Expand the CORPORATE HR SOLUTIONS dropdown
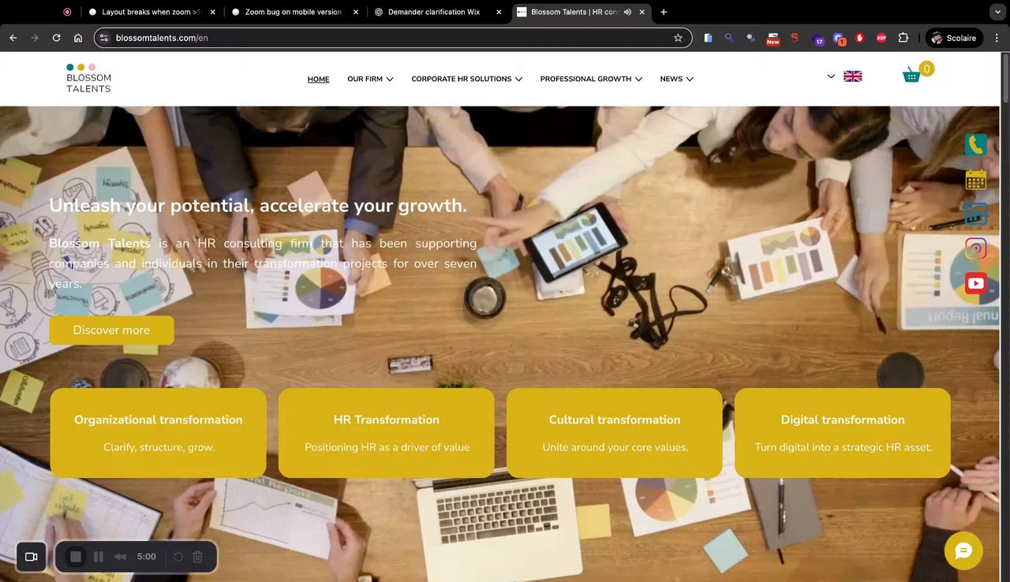This screenshot has height=582, width=1010. [467, 79]
